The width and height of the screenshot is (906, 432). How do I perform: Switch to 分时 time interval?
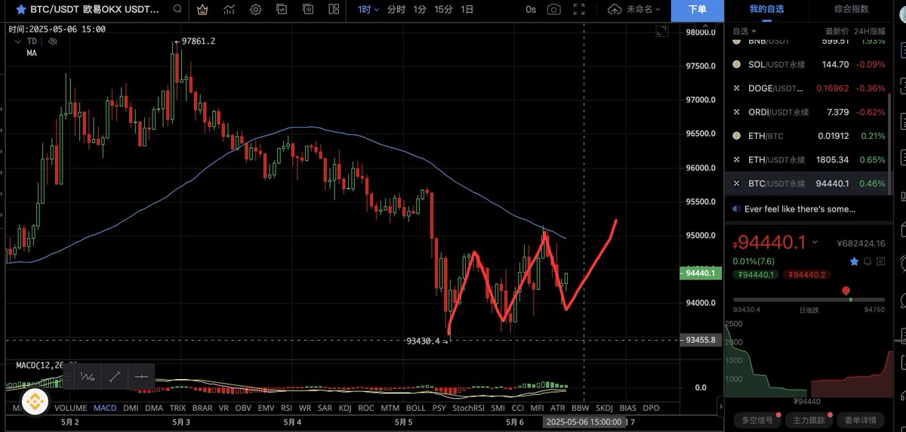coord(396,10)
